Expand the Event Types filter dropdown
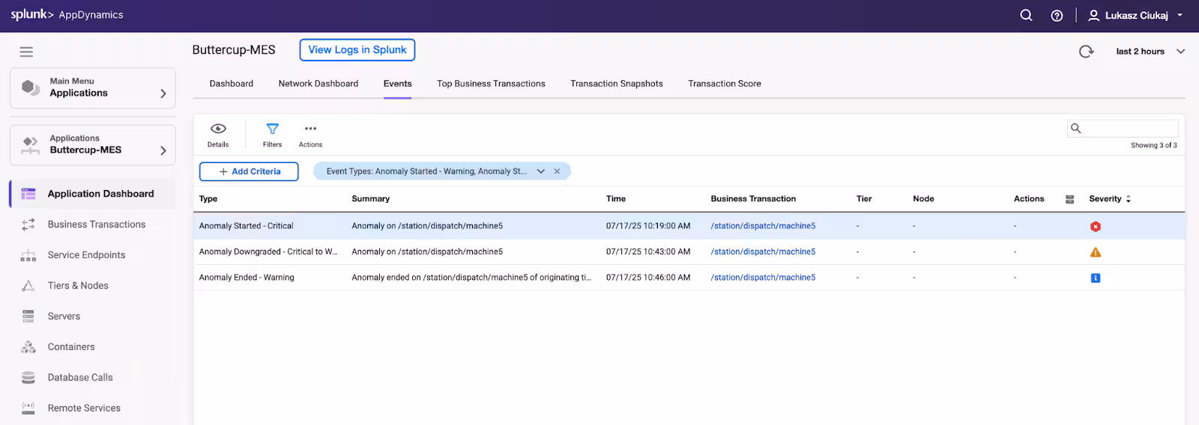Screen dimensions: 1199x425 tap(540, 171)
